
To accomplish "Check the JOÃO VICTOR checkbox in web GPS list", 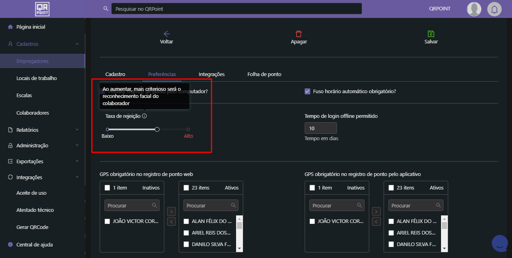I will [x=107, y=221].
